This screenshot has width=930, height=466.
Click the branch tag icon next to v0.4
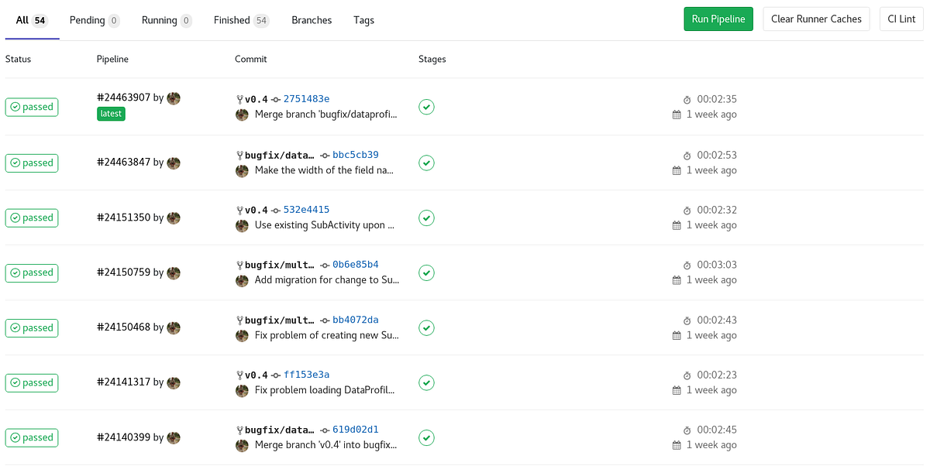tap(240, 98)
